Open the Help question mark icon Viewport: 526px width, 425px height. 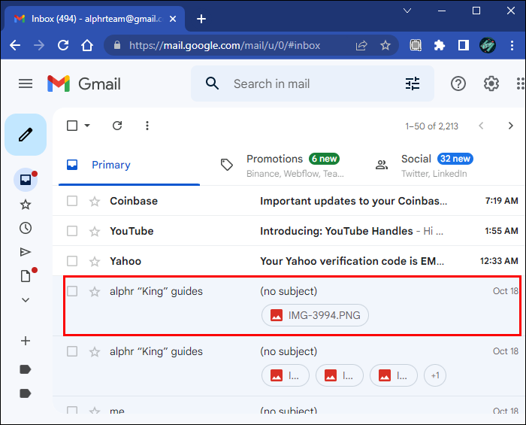(458, 83)
